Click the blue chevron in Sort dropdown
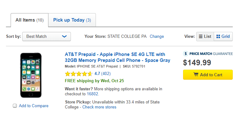The width and height of the screenshot is (239, 115). [64, 37]
